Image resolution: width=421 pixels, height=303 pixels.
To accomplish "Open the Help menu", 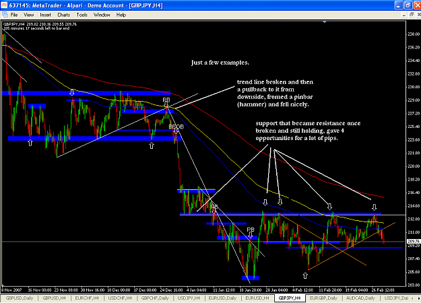I will 121,15.
